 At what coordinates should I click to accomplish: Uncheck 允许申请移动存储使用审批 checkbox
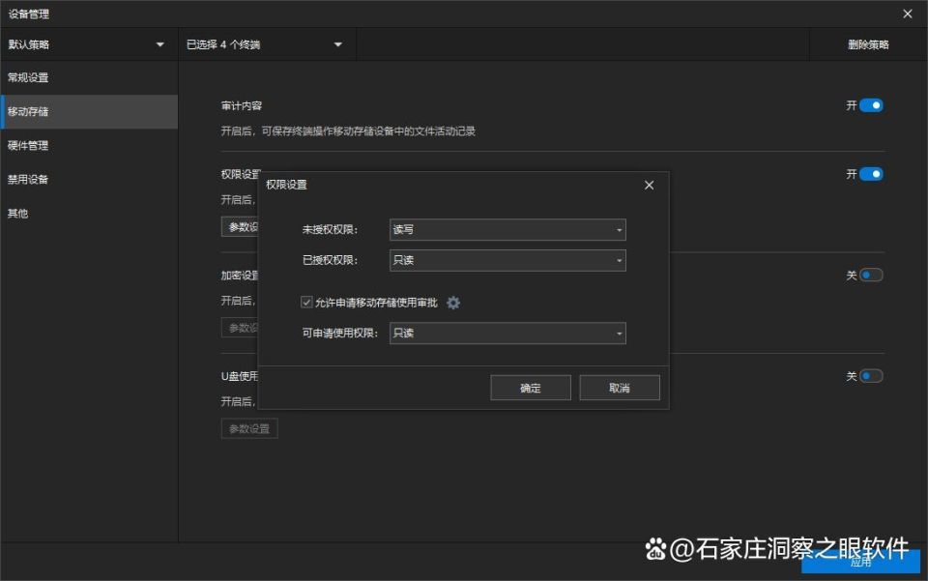click(306, 303)
